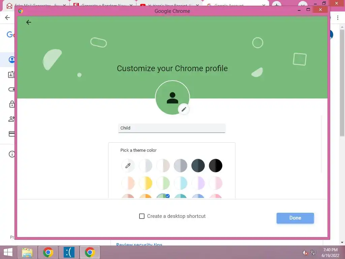
Task: Choose the warm beige theme color swatch
Action: click(x=163, y=165)
